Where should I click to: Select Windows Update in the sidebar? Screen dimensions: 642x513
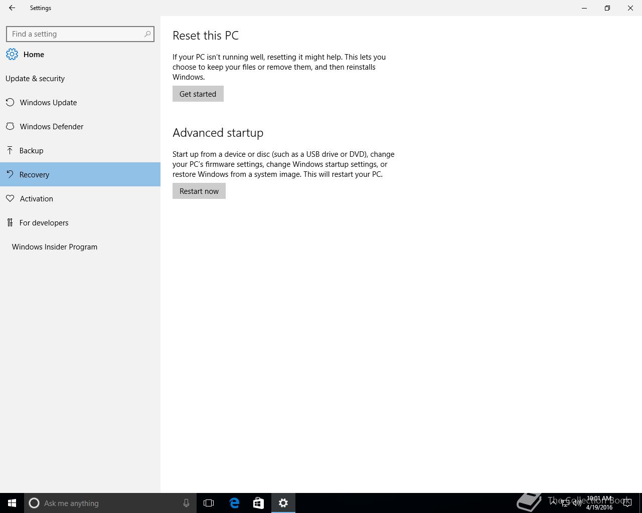[x=80, y=102]
